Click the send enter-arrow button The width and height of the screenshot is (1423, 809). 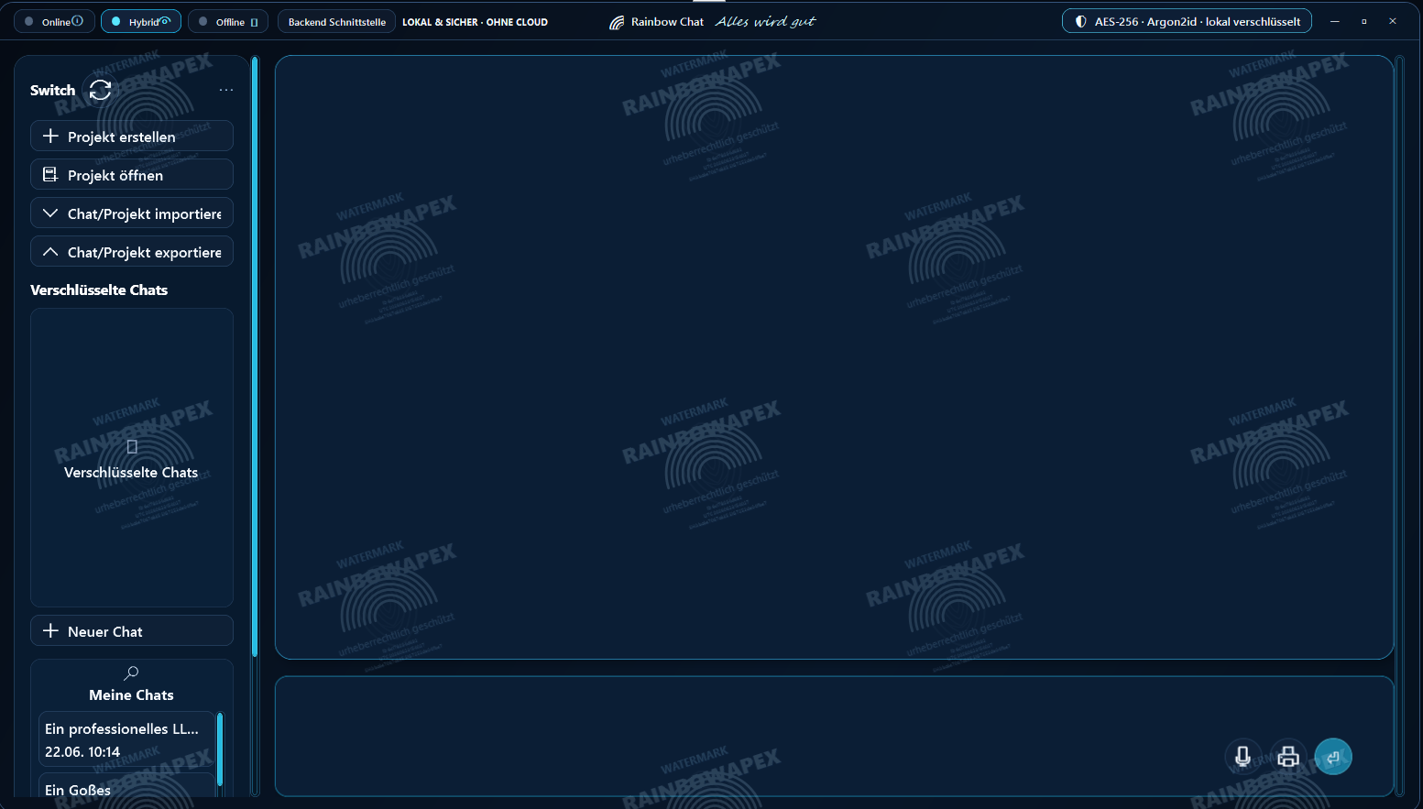pos(1333,757)
